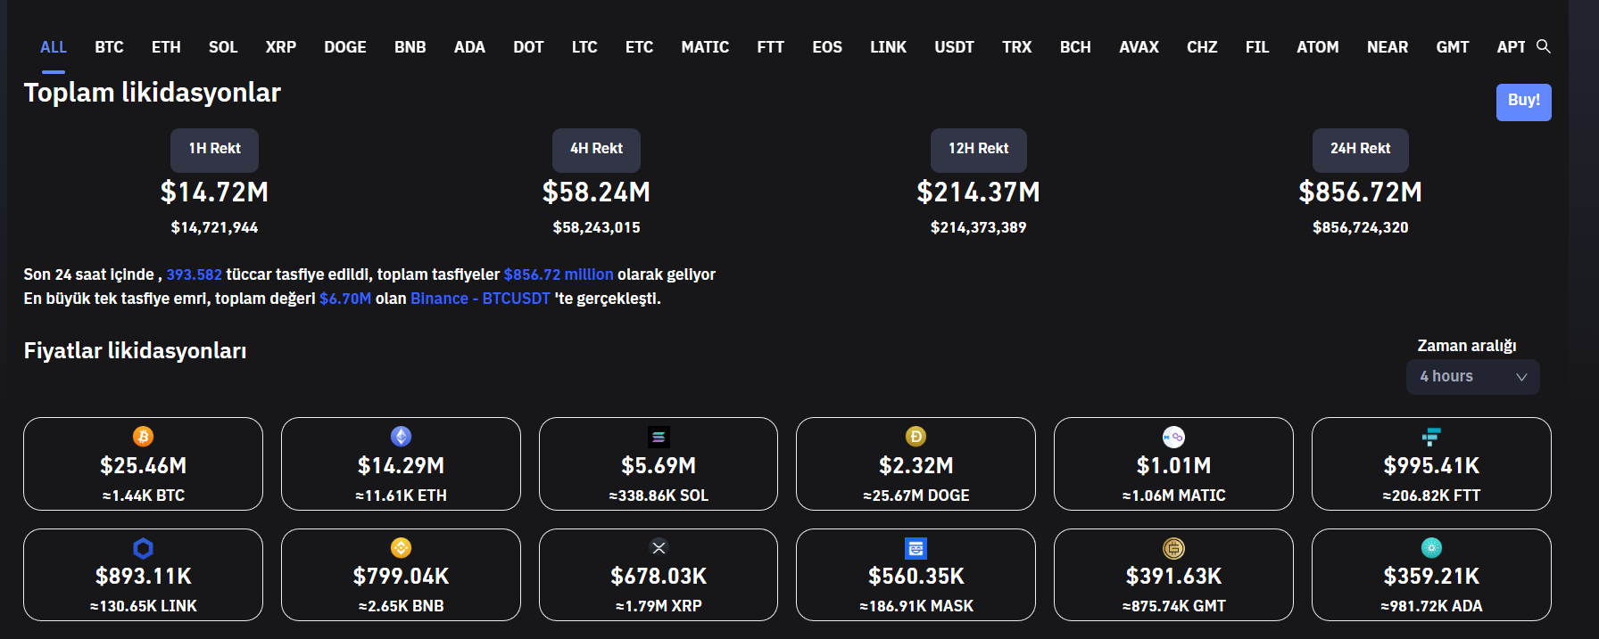
Task: Click the Ethereum coin icon
Action: point(401,436)
